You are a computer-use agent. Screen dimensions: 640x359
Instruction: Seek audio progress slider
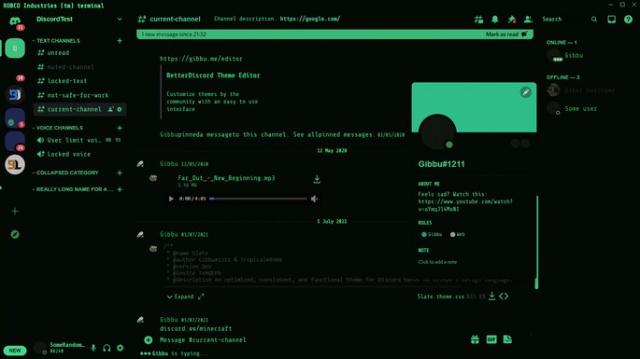pyautogui.click(x=258, y=199)
